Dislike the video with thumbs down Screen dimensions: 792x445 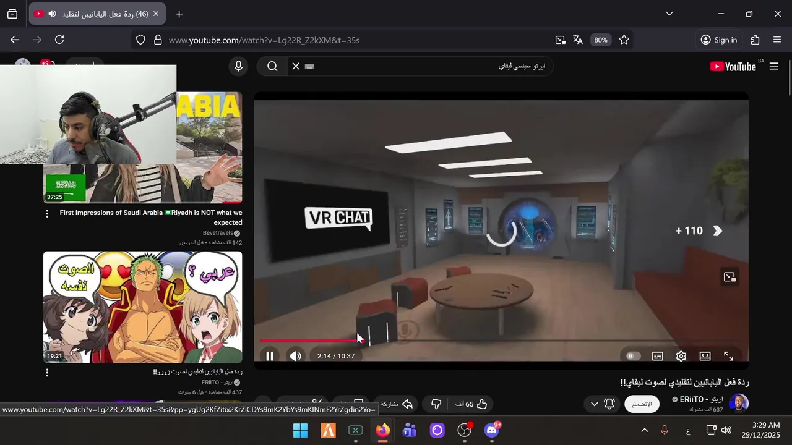point(436,404)
